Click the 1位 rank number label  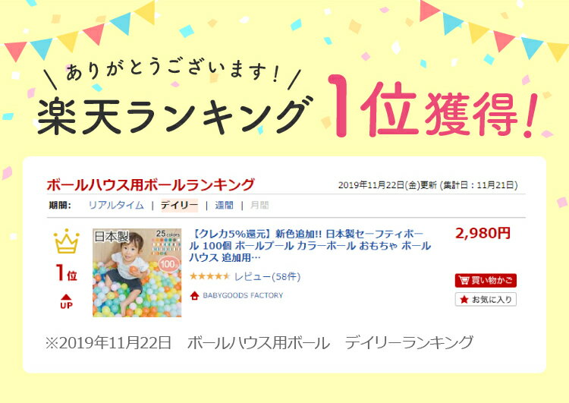pos(67,273)
